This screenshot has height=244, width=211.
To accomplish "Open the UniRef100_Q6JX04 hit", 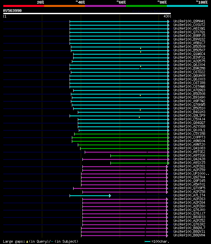I will (189, 65).
